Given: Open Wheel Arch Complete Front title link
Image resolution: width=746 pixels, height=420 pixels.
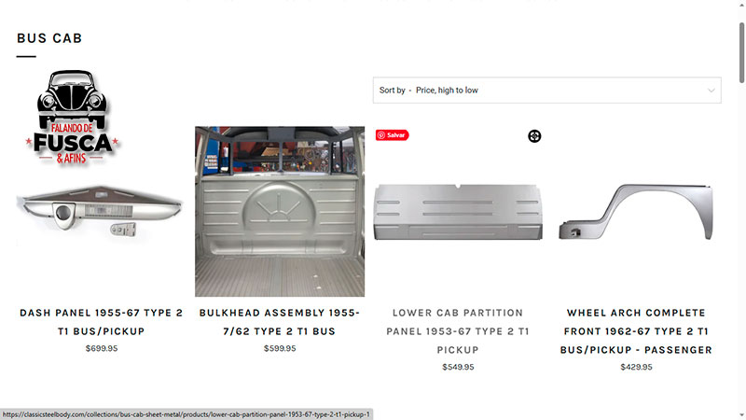Looking at the screenshot, I should pyautogui.click(x=636, y=331).
